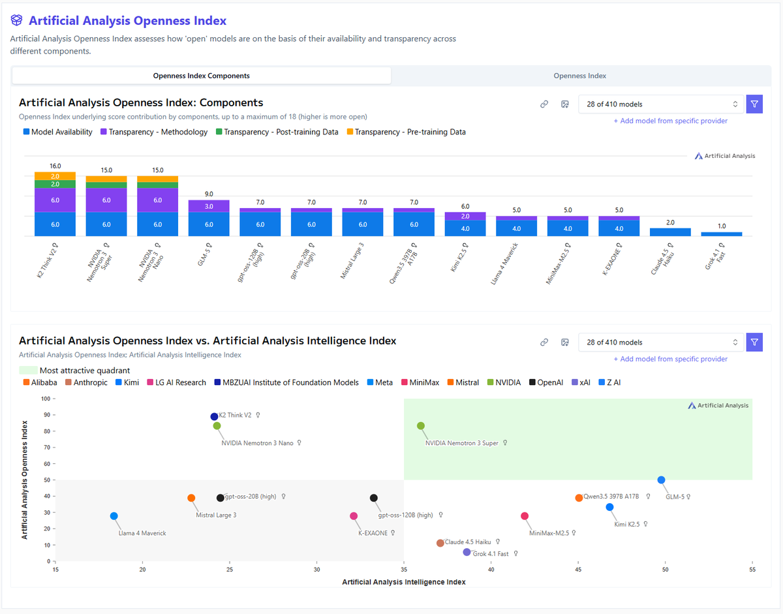Toggle Transparency - Methodology legend series
The width and height of the screenshot is (783, 614).
[154, 132]
